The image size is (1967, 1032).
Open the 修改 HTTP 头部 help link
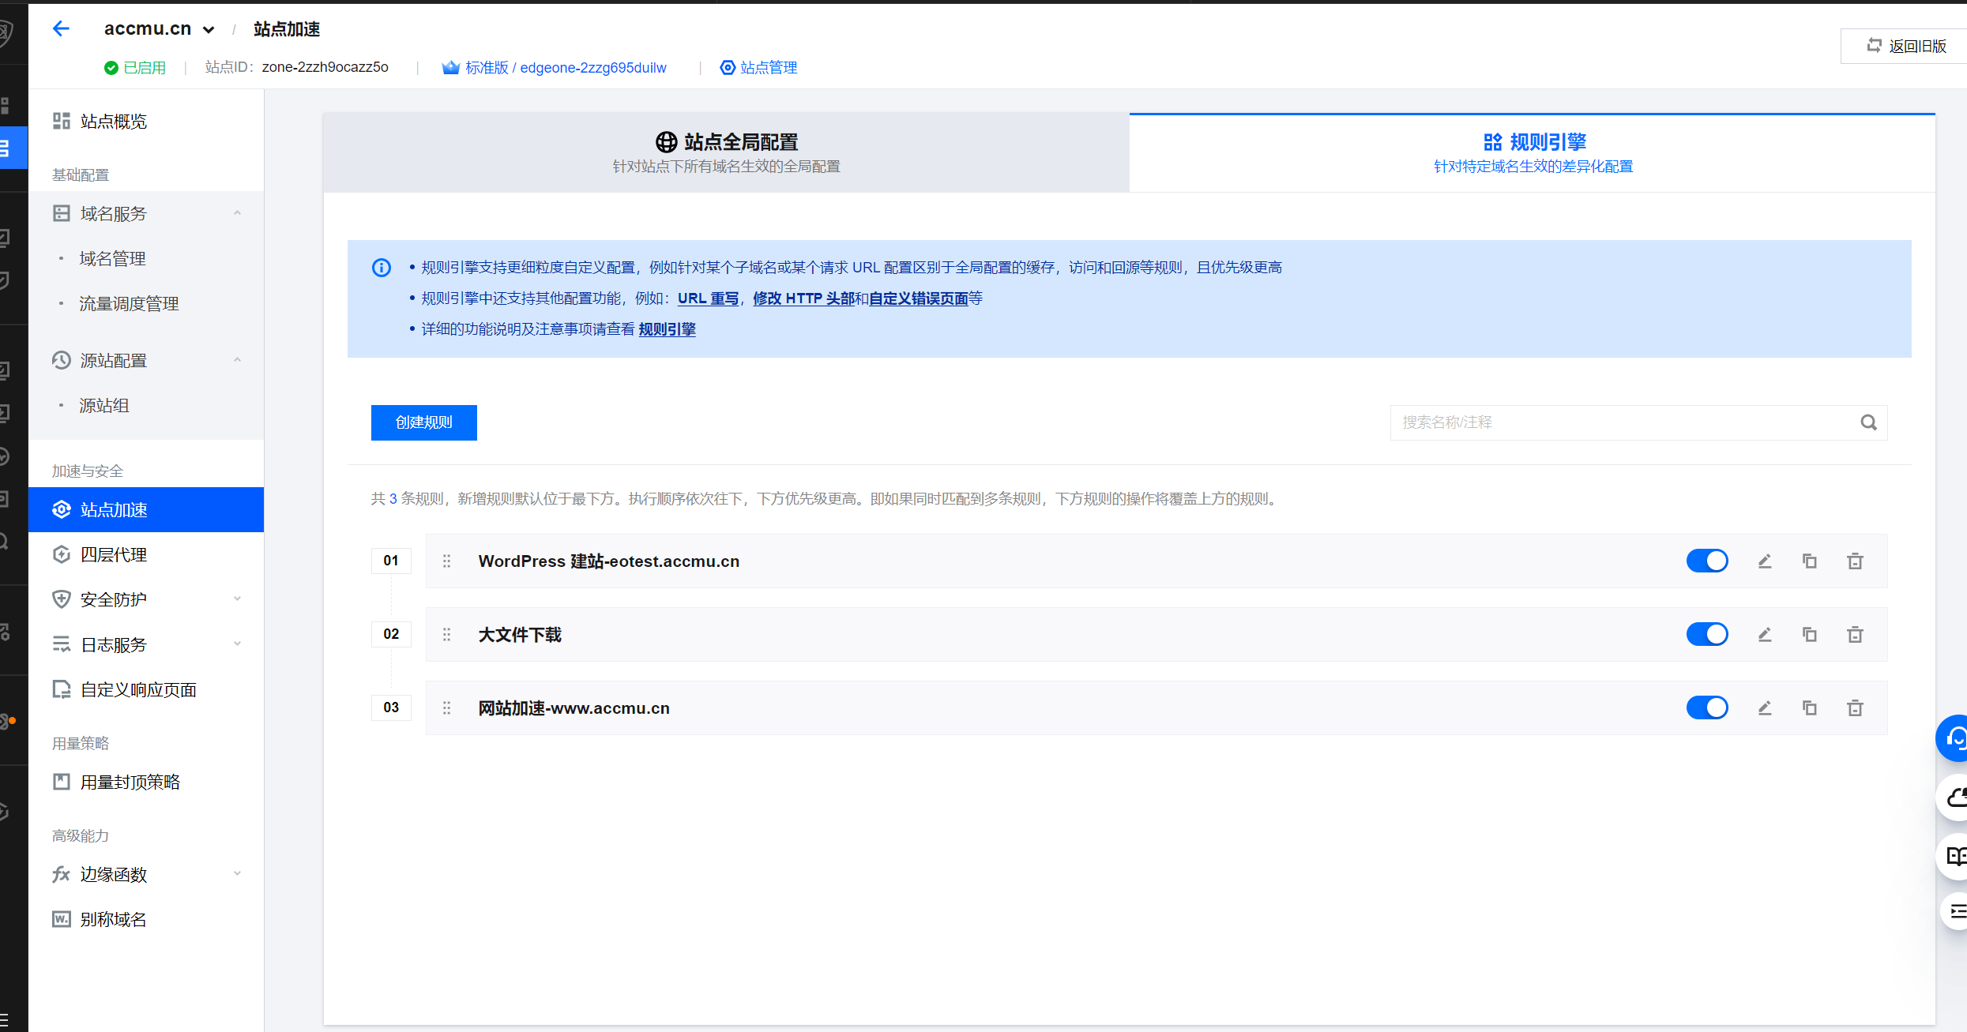click(x=804, y=298)
